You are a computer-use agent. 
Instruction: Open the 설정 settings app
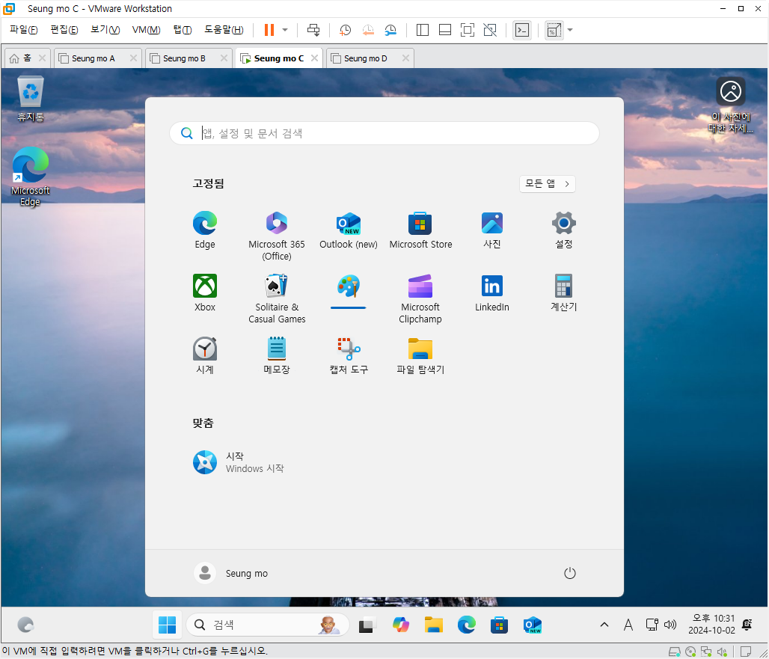pyautogui.click(x=564, y=230)
